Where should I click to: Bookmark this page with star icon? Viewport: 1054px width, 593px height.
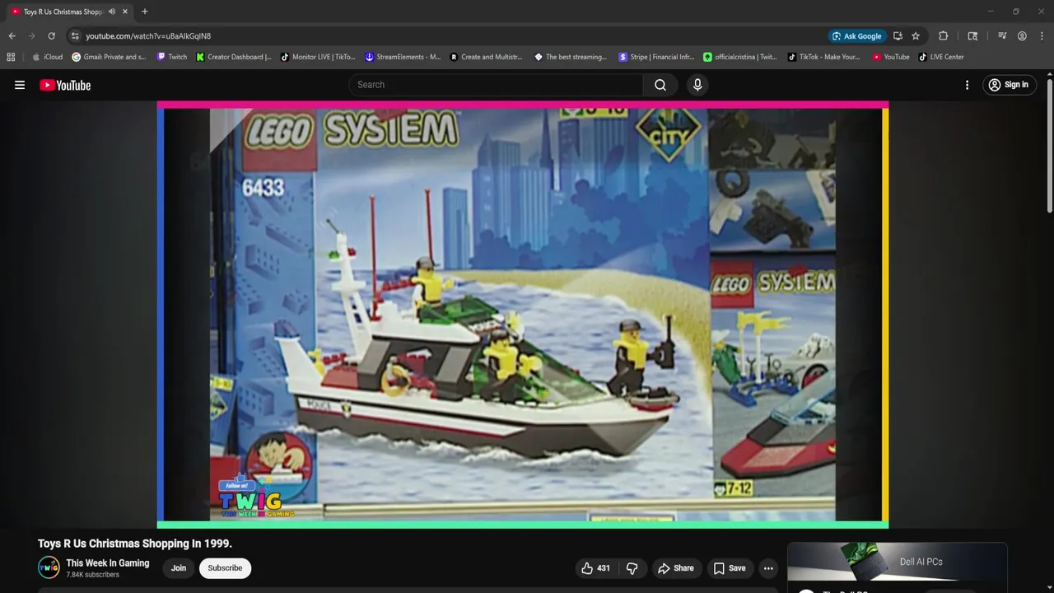click(916, 36)
